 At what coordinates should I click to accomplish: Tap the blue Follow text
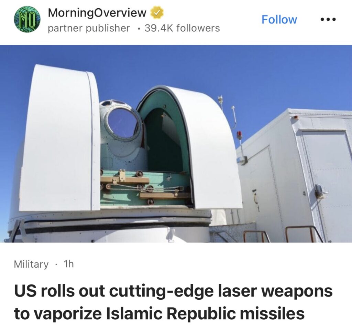(279, 20)
